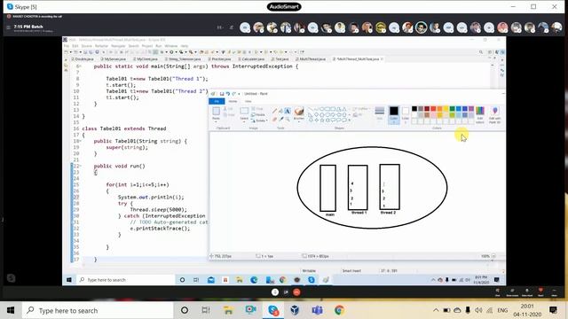568x319 pixels.
Task: Click the ENG language indicator in system tray
Action: [502, 310]
